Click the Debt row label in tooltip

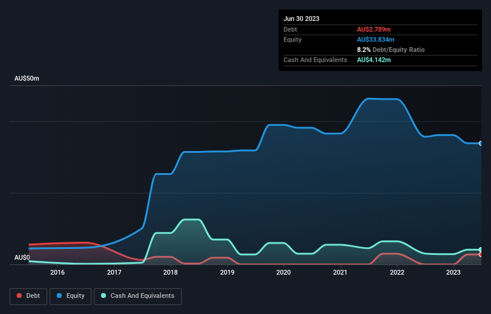point(290,29)
